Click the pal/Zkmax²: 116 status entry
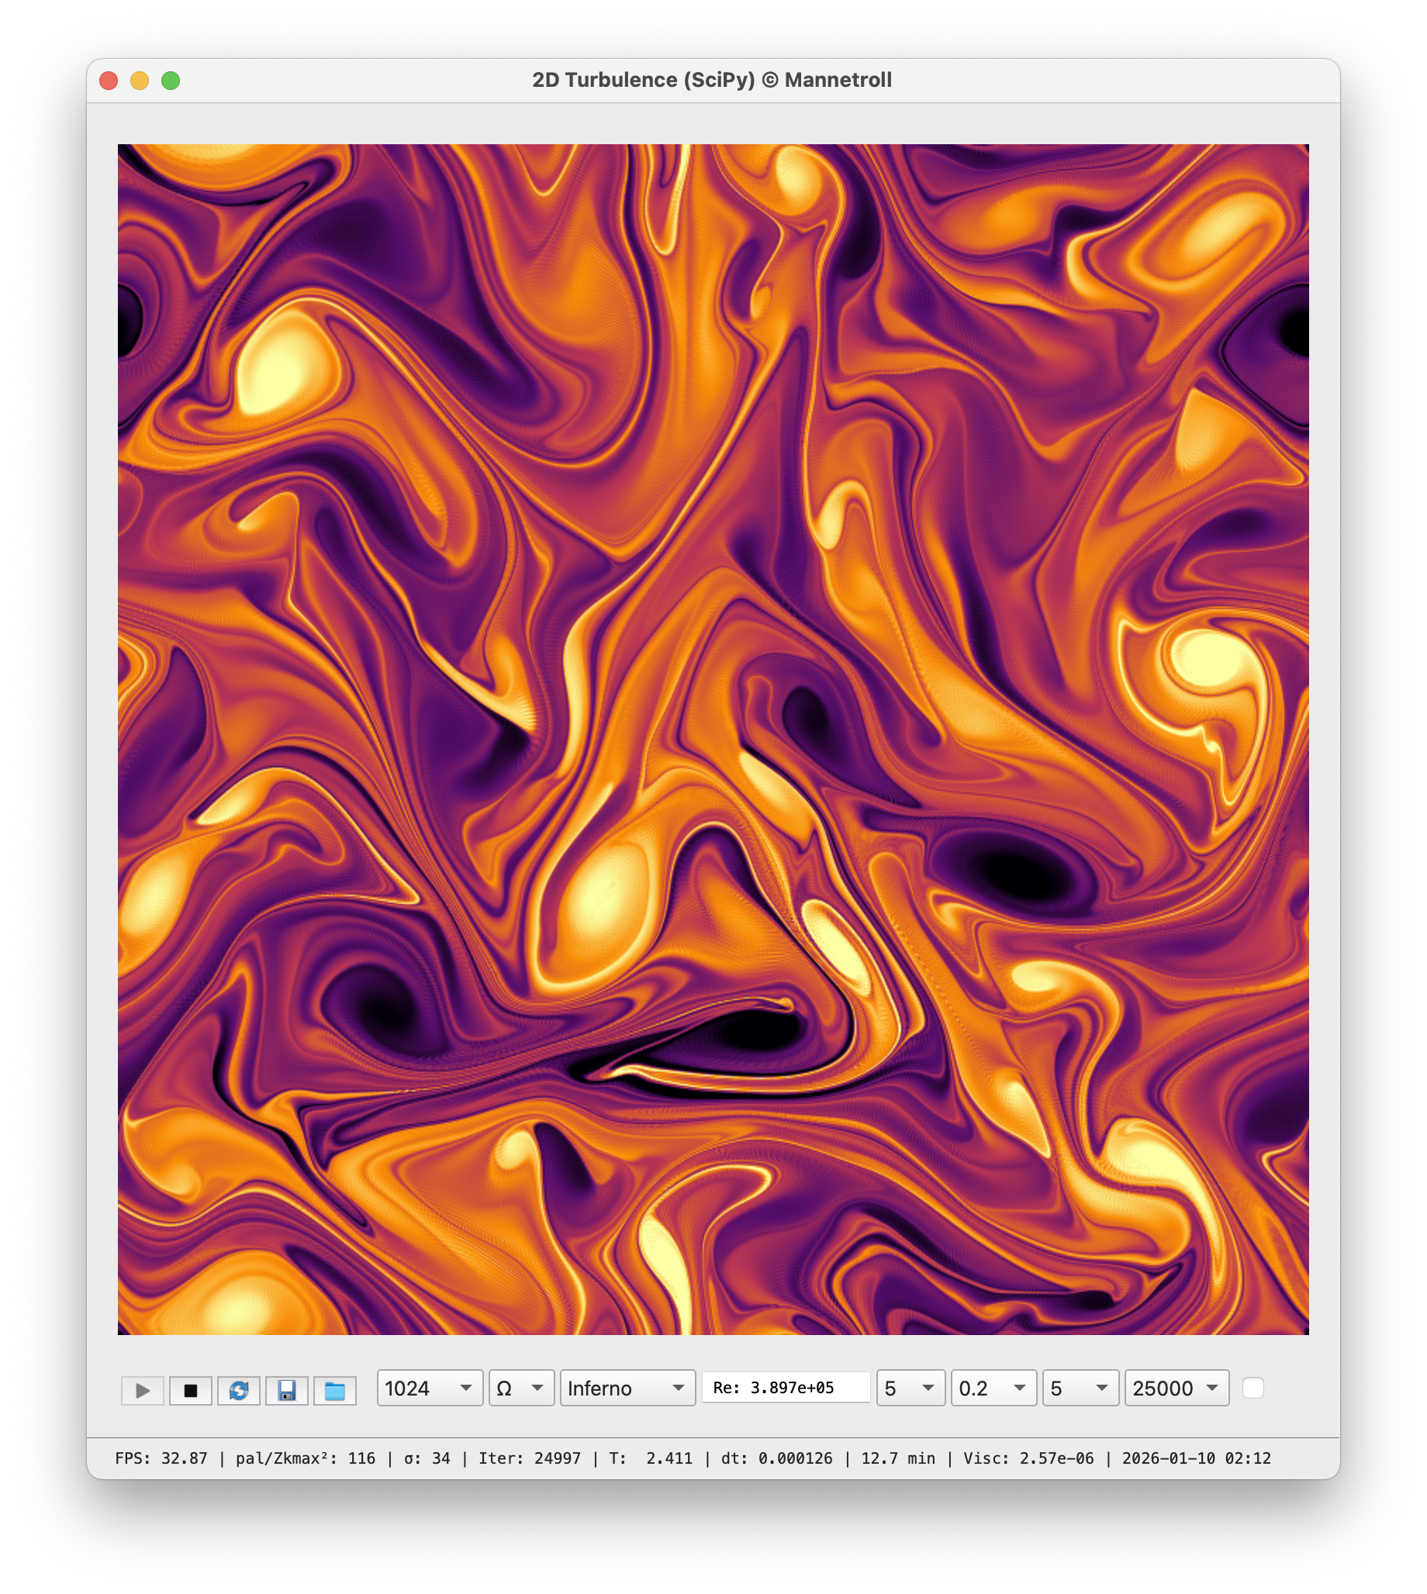 point(305,1458)
